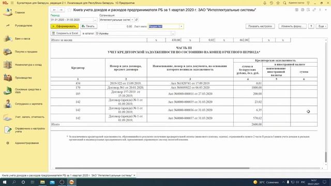Open Справочники и настройки учета section
Viewport: 331px width, 186px height.
[x=30, y=130]
